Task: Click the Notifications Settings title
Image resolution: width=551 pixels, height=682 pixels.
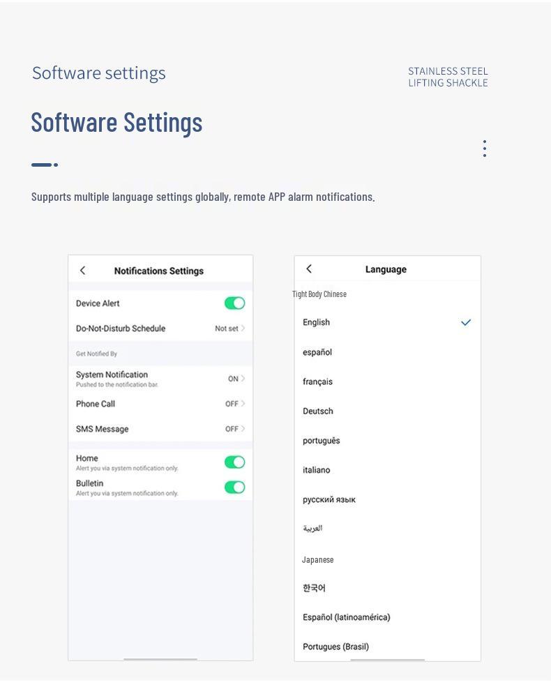Action: coord(159,271)
